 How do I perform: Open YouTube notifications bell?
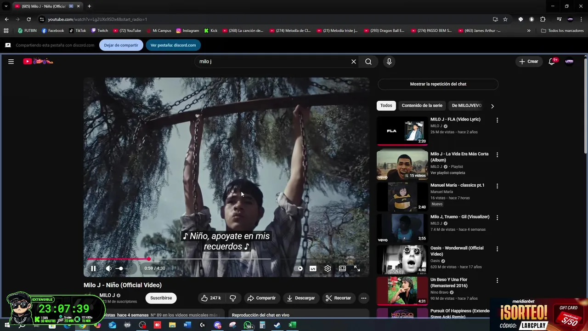pos(552,62)
